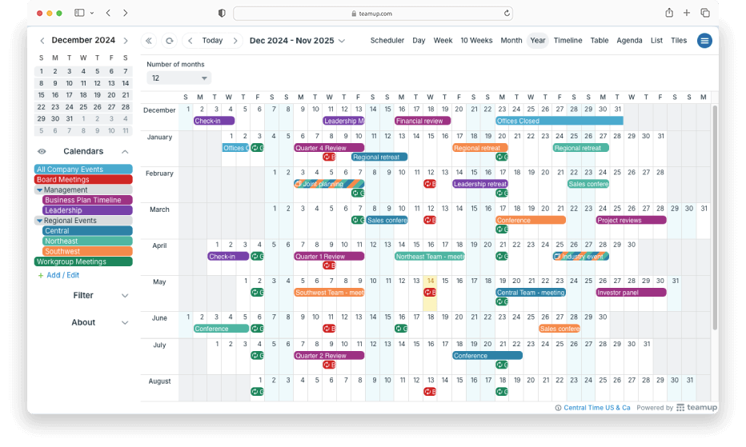The image size is (746, 447).
Task: Toggle the Board Meetings calendar
Action: click(83, 180)
